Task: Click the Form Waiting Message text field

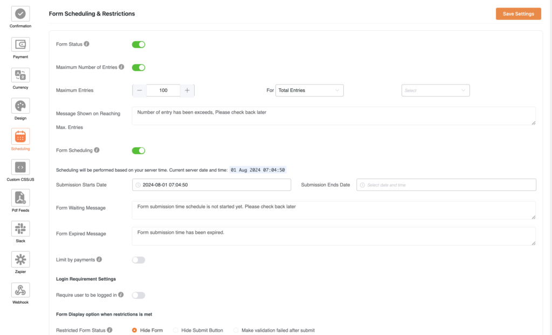Action: click(x=334, y=210)
